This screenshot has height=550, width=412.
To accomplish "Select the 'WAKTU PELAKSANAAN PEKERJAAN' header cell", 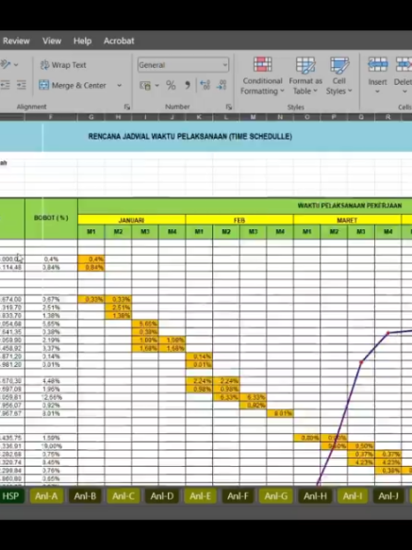I will coord(350,206).
